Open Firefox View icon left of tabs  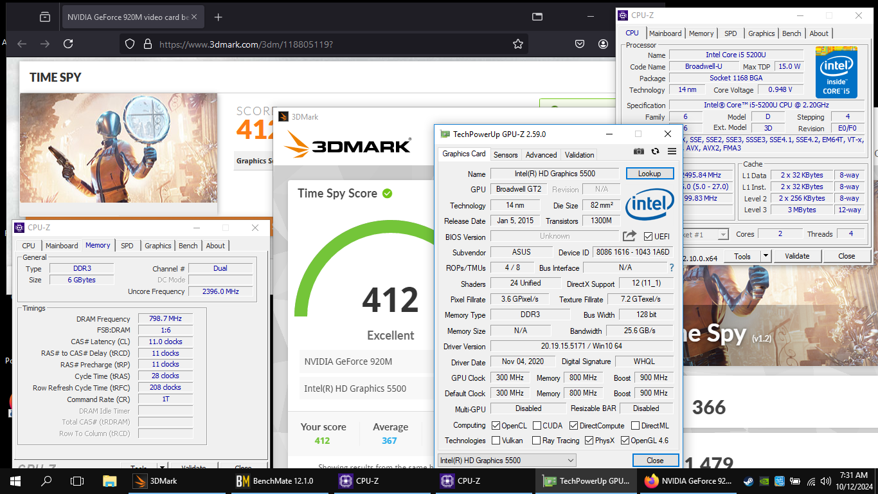coord(44,17)
